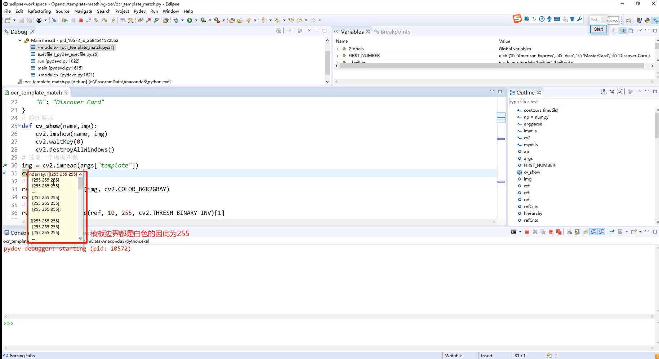Image resolution: width=659 pixels, height=359 pixels.
Task: Click the breakpoint marker on line 30
Action: pos(5,165)
